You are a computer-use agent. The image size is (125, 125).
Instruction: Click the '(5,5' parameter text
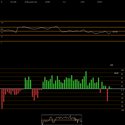point(64,2)
